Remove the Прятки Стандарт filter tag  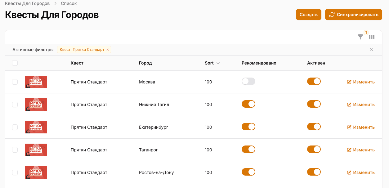[108, 50]
